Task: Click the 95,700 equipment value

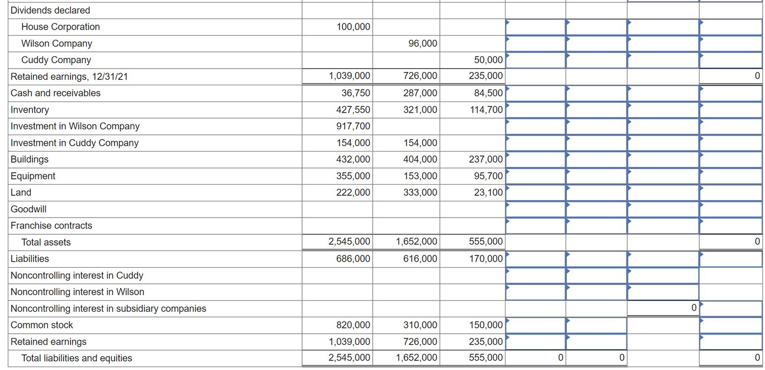Action: point(488,176)
